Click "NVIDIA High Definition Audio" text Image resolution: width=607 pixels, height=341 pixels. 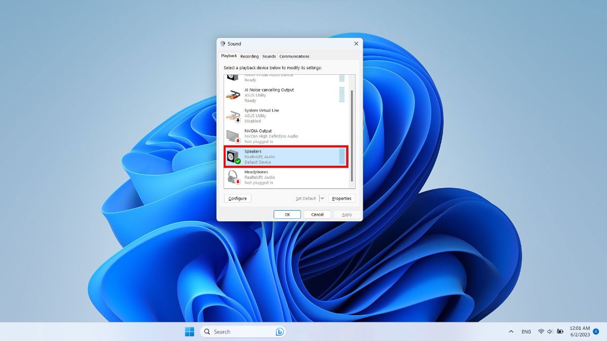(x=271, y=136)
